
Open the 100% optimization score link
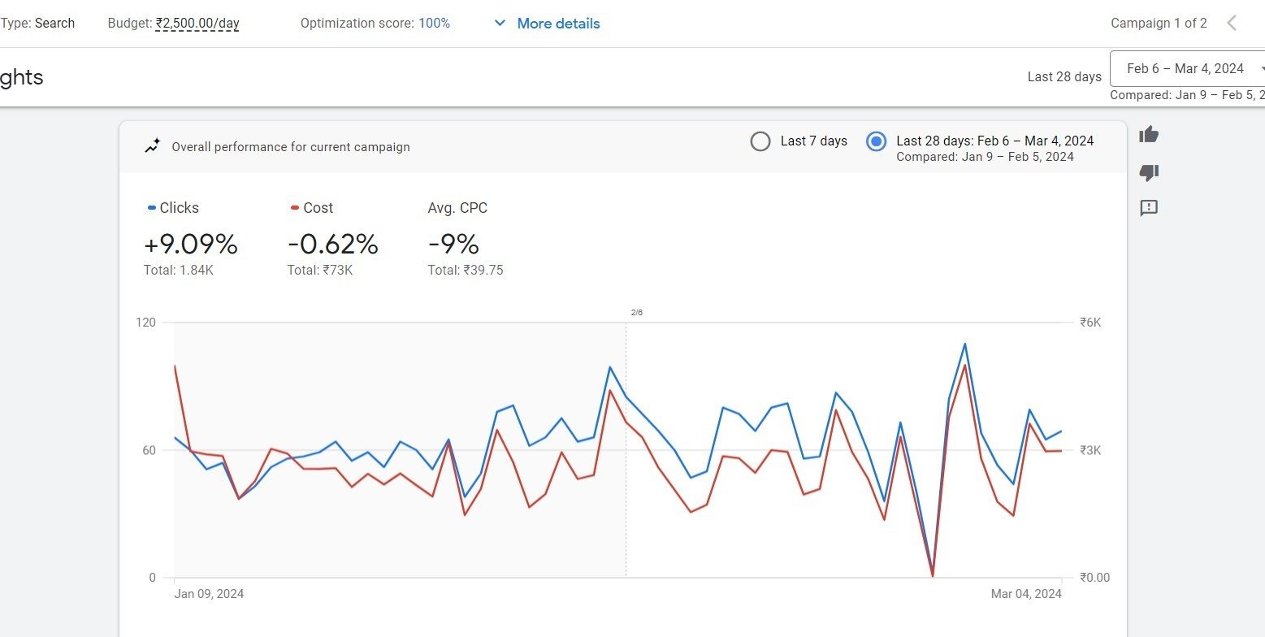435,23
